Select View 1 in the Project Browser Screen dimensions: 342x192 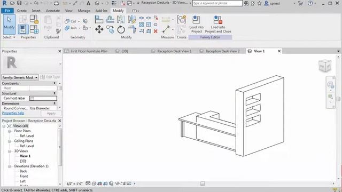[x=25, y=156]
